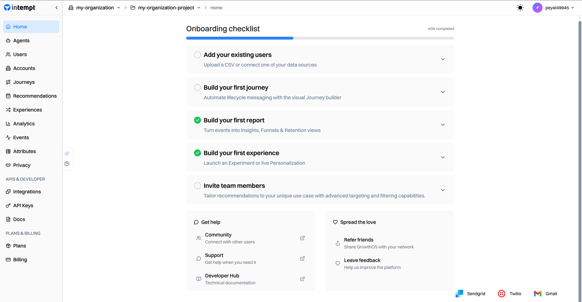Toggle the light/dark theme sun icon
Image resolution: width=582 pixels, height=302 pixels.
[x=520, y=8]
